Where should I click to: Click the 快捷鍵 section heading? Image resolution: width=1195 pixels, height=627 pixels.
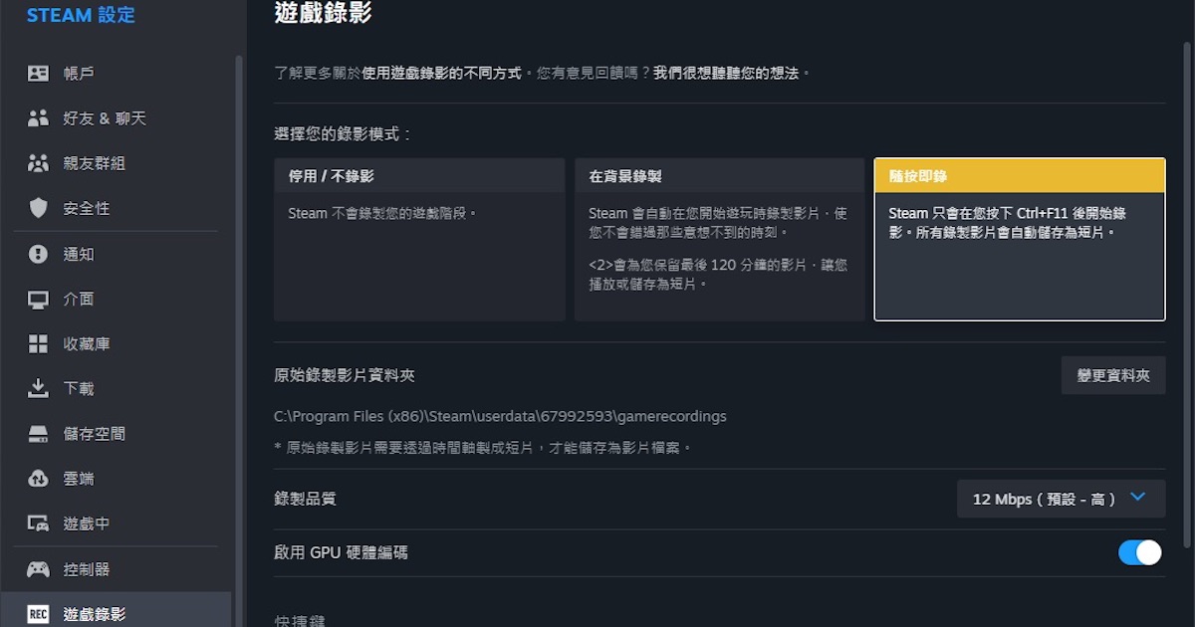299,620
